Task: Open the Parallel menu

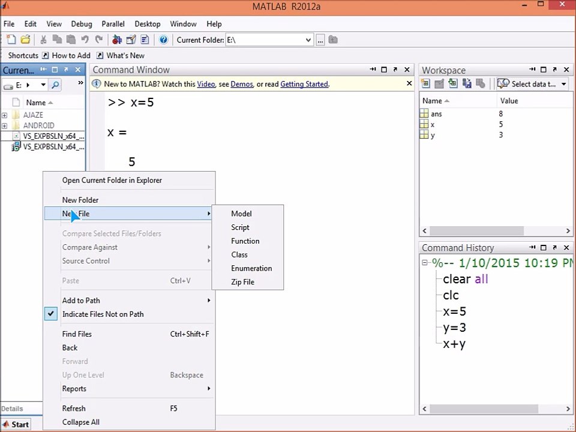Action: (113, 24)
